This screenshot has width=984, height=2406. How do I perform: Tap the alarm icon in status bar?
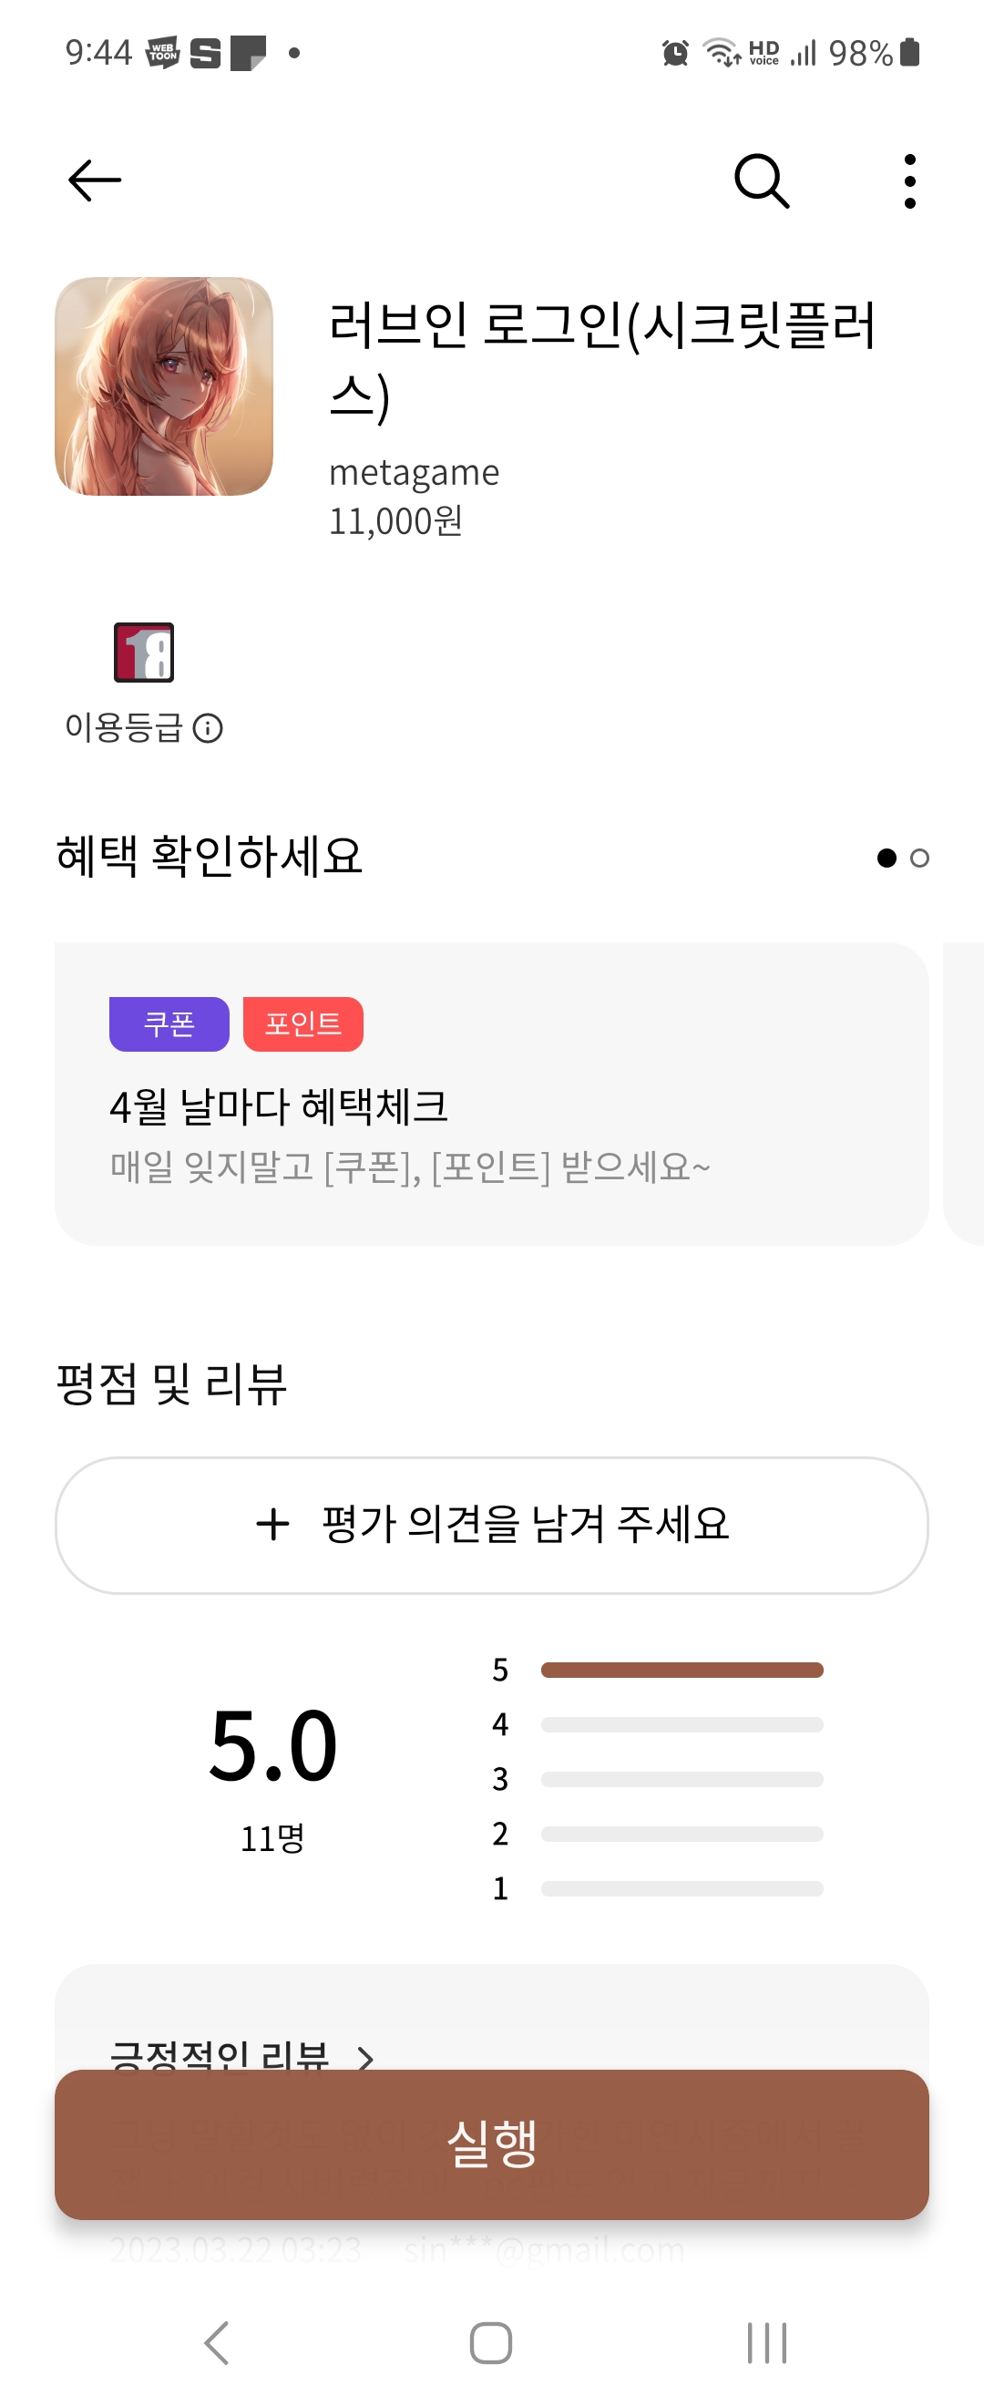pyautogui.click(x=675, y=53)
